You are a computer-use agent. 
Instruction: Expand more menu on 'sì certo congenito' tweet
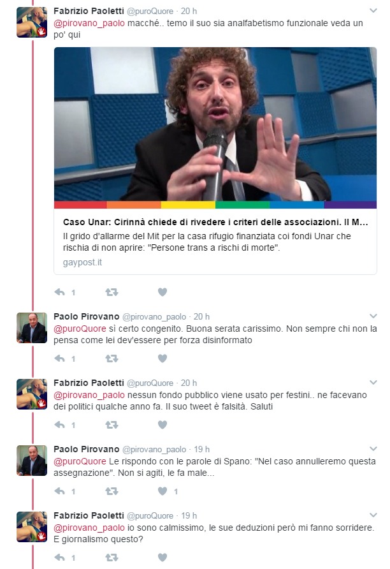(373, 316)
